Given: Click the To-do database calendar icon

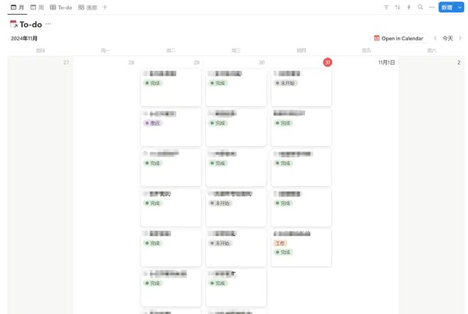Looking at the screenshot, I should pyautogui.click(x=13, y=24).
